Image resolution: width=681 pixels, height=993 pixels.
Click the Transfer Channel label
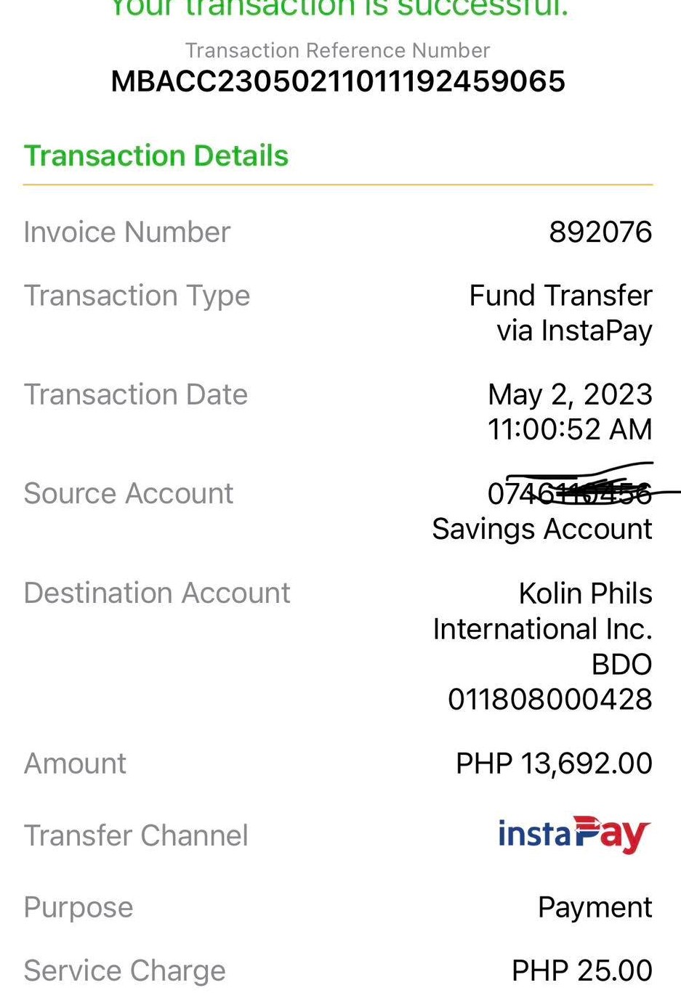coord(136,835)
